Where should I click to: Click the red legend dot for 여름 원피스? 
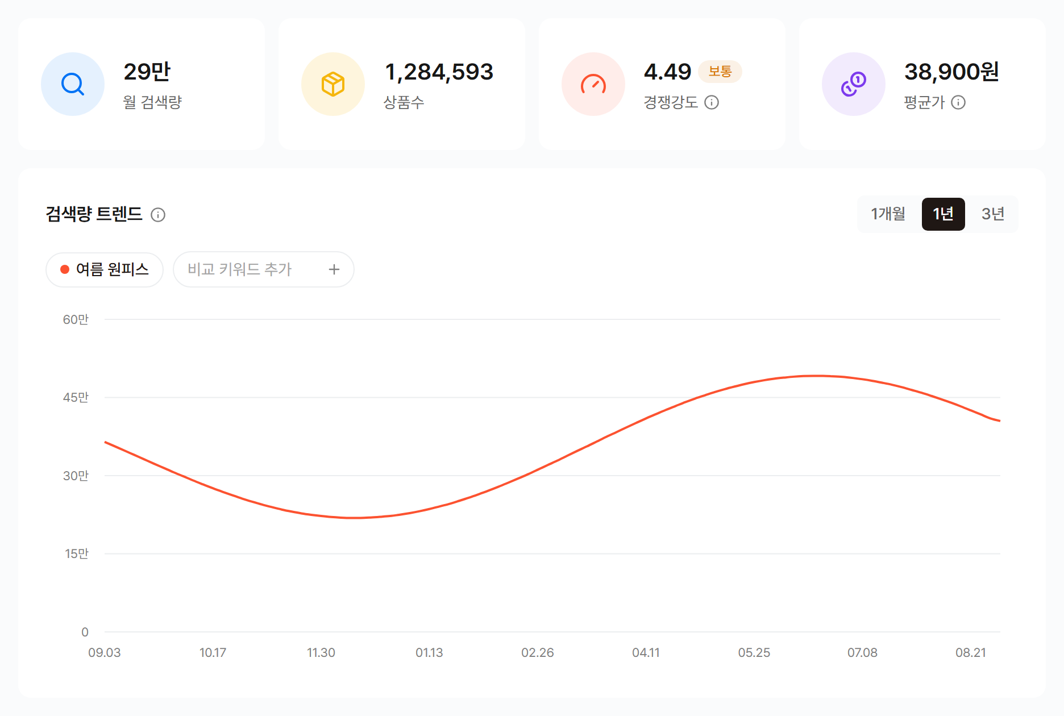click(x=65, y=269)
